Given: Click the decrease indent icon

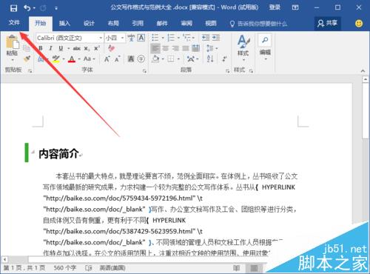Looking at the screenshot, I should [x=206, y=38].
